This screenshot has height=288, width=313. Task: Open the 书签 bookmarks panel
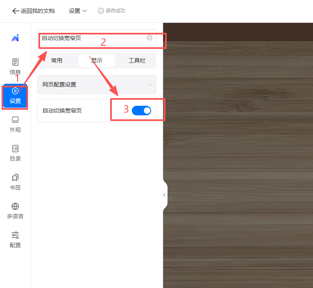15,182
